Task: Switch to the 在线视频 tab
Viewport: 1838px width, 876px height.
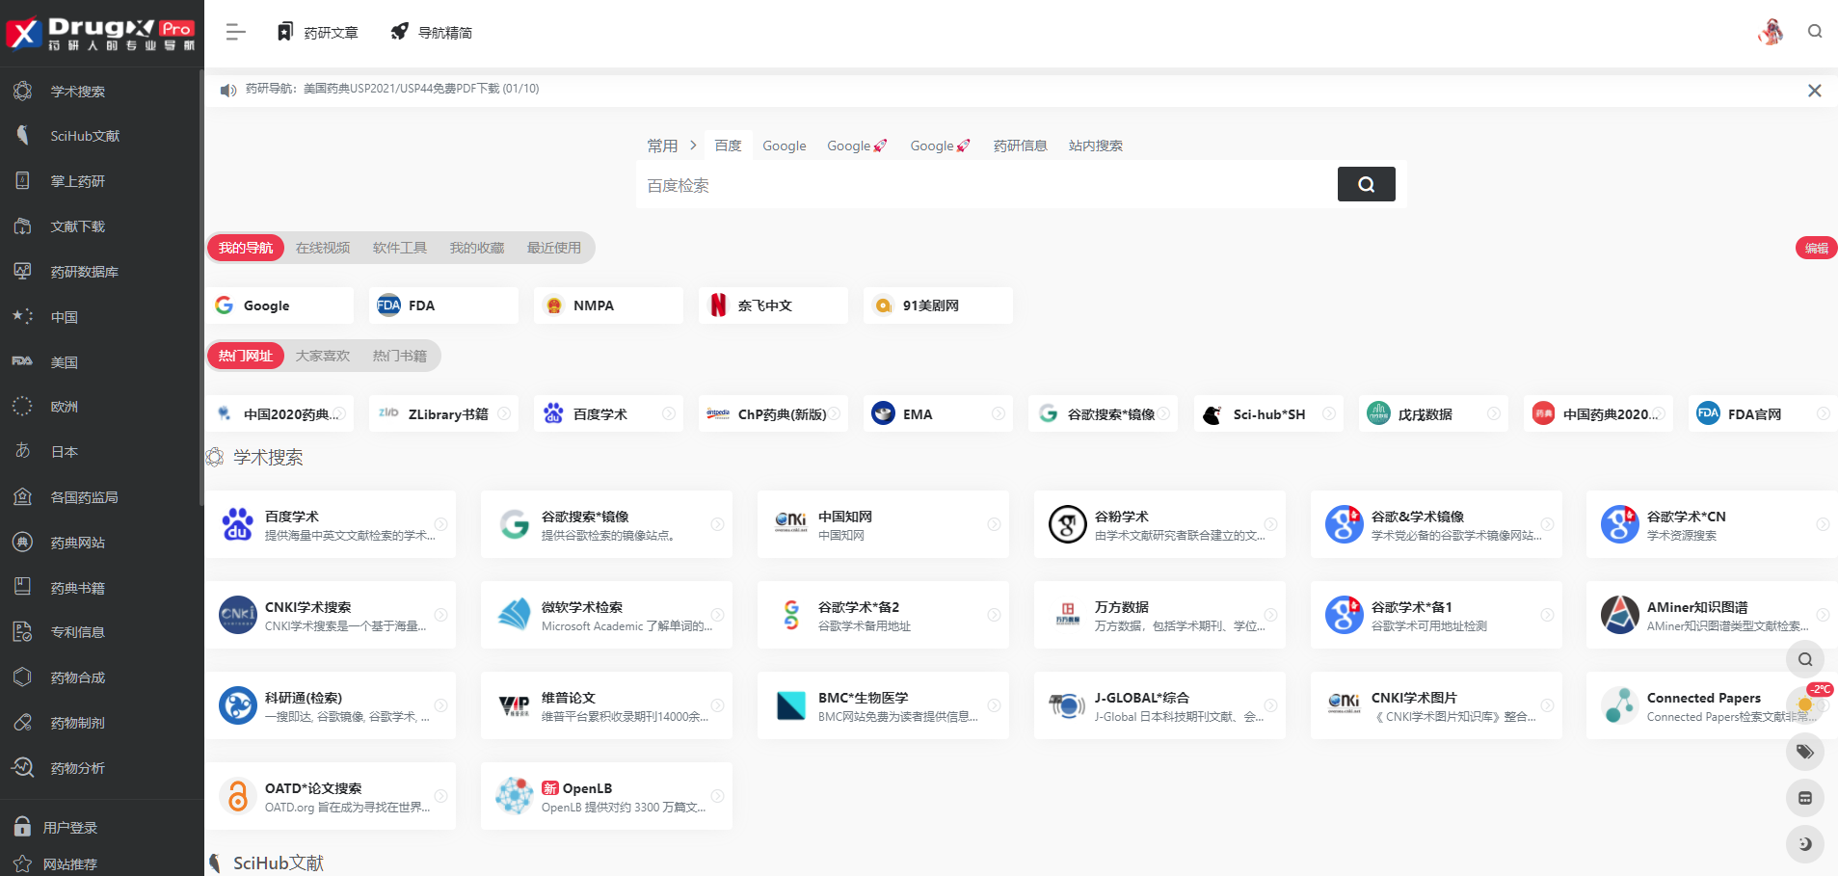Action: pos(323,248)
